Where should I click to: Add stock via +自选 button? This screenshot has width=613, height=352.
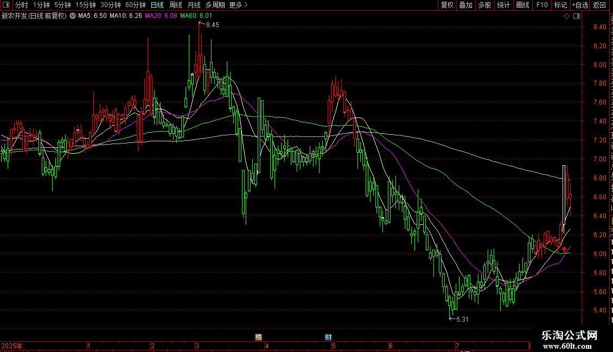[x=580, y=5]
